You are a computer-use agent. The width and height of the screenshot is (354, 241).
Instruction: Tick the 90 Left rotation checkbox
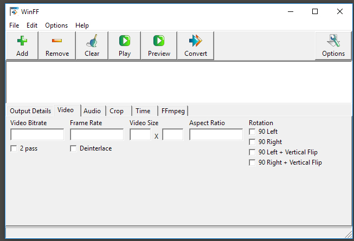[252, 132]
